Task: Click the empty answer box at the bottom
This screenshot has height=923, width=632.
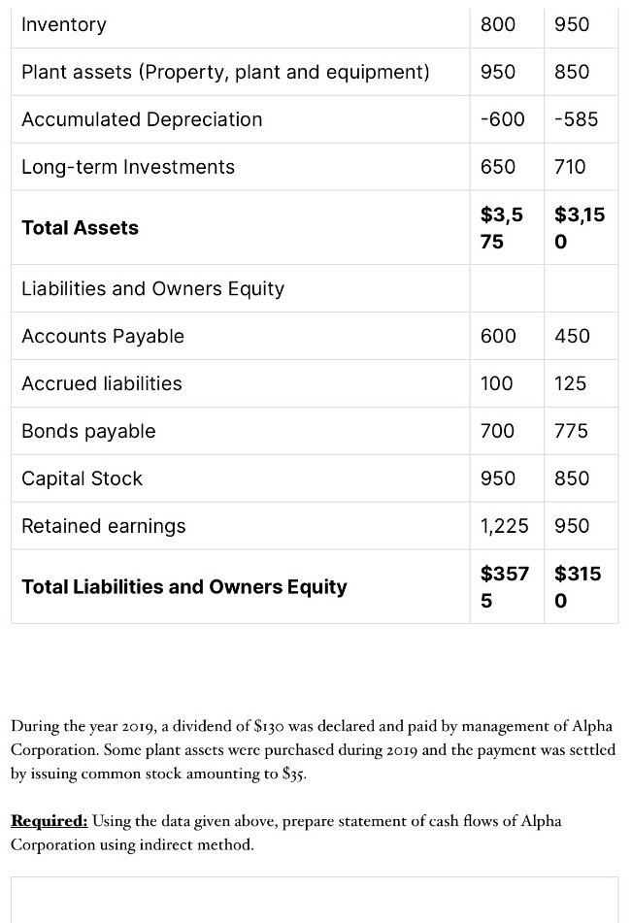Action: (316, 901)
